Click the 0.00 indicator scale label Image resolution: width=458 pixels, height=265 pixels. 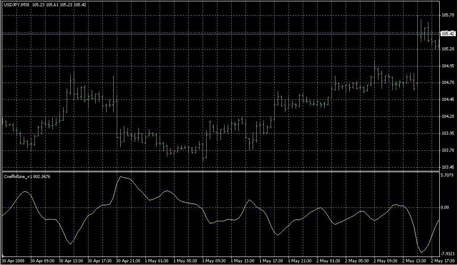445,207
